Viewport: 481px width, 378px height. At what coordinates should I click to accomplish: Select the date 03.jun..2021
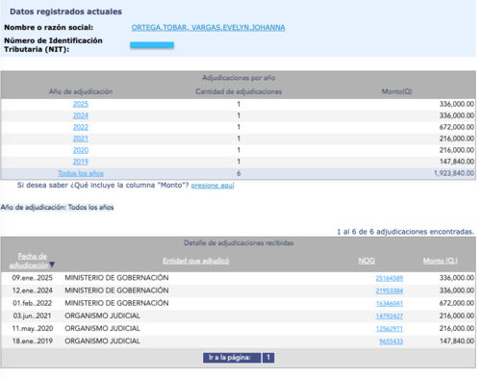[33, 315]
